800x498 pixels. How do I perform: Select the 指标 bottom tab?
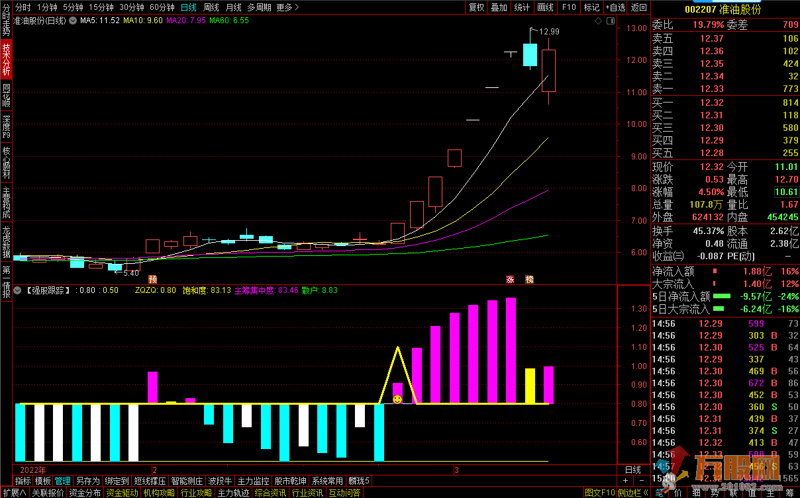pyautogui.click(x=23, y=481)
